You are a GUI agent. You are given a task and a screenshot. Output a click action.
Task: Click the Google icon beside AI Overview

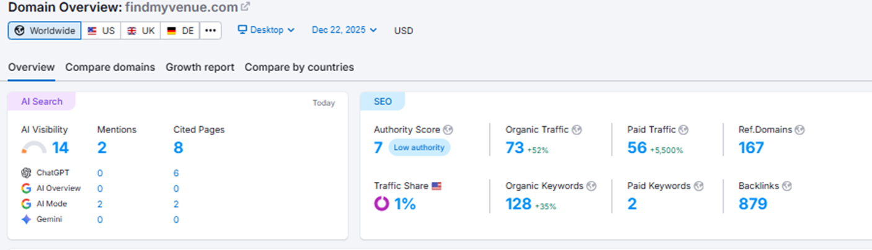(26, 188)
